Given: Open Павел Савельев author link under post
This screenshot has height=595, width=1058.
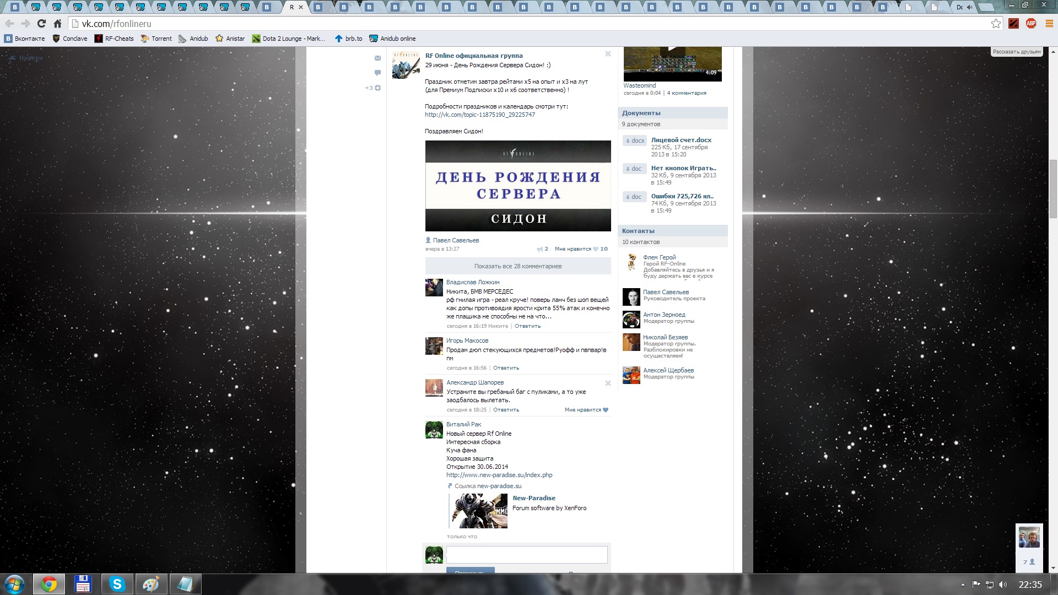Looking at the screenshot, I should pos(456,240).
